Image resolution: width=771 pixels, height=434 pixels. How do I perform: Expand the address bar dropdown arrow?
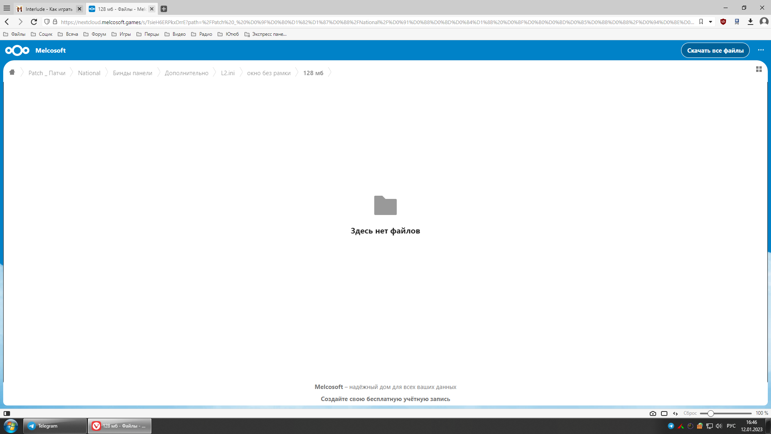710,22
